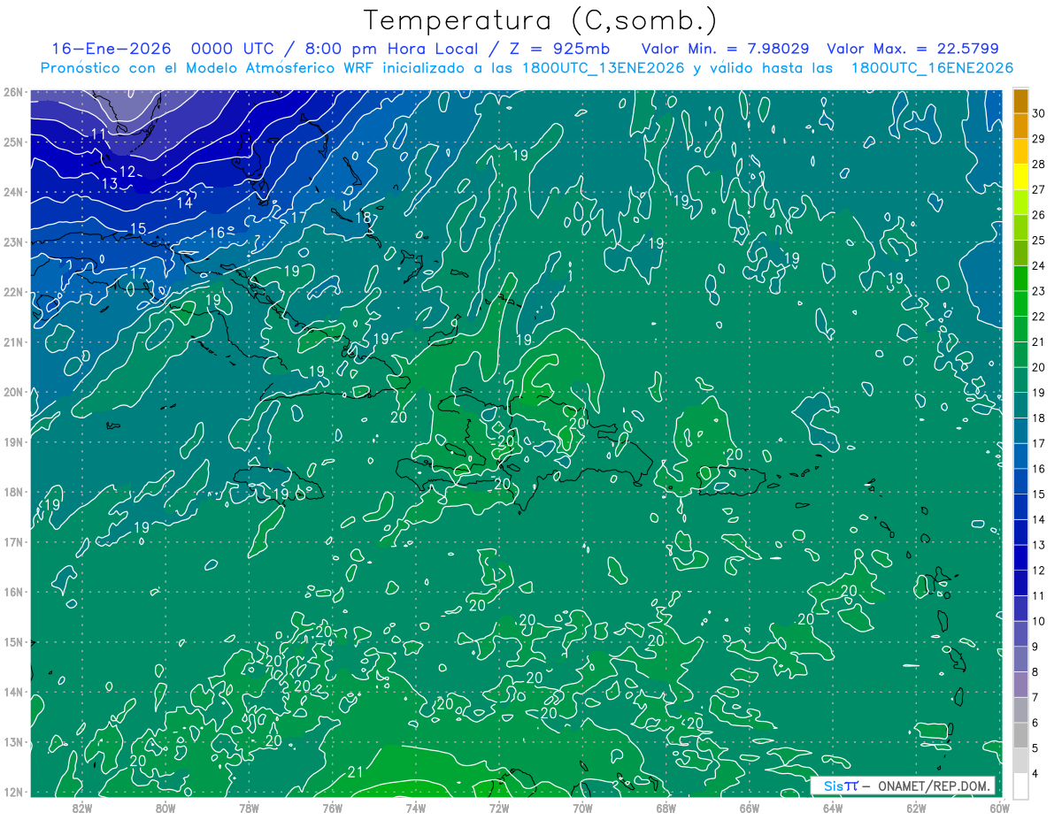Click the '82W' longitude axis label
This screenshot has height=820, width=1062.
(x=81, y=808)
